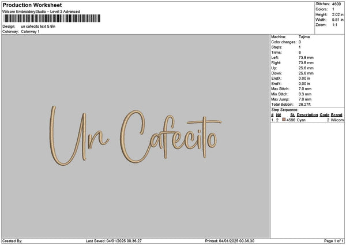Image resolution: width=346 pixels, height=245 pixels.
Task: Click the design name 'un cafecito text 5.8in'
Action: [38, 27]
